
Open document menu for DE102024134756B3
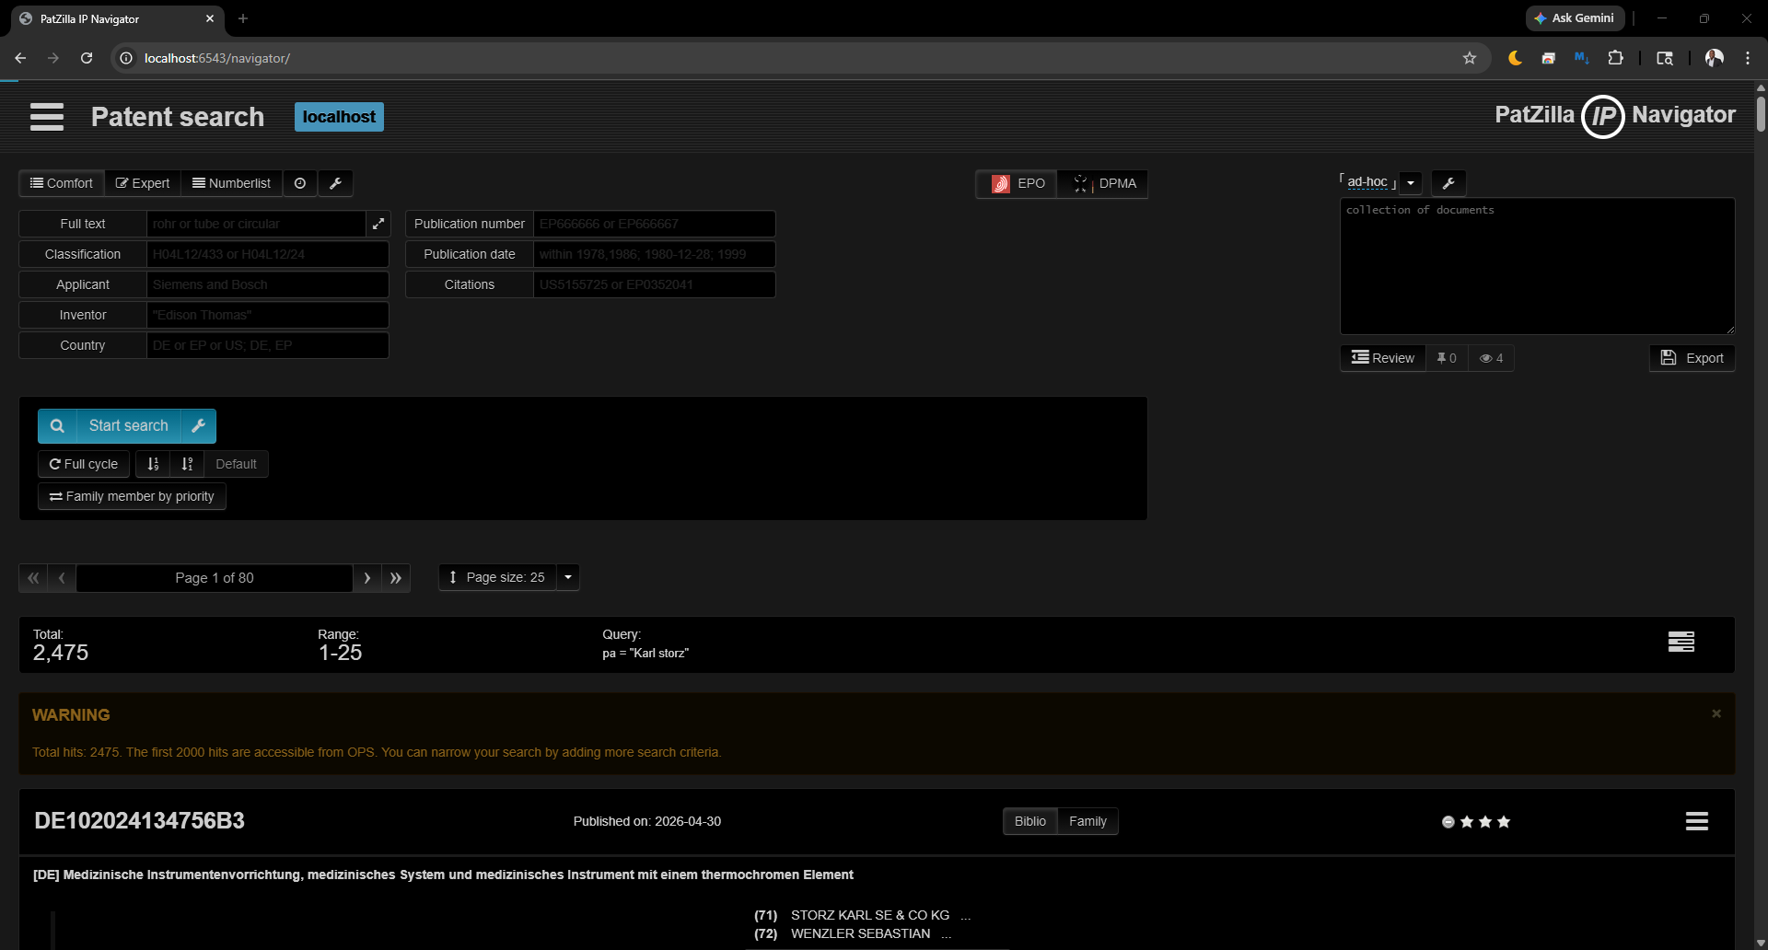tap(1697, 821)
